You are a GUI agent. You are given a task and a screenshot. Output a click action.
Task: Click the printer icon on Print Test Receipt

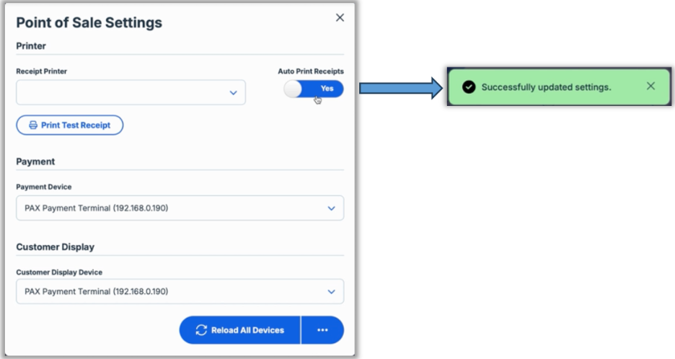click(x=32, y=125)
